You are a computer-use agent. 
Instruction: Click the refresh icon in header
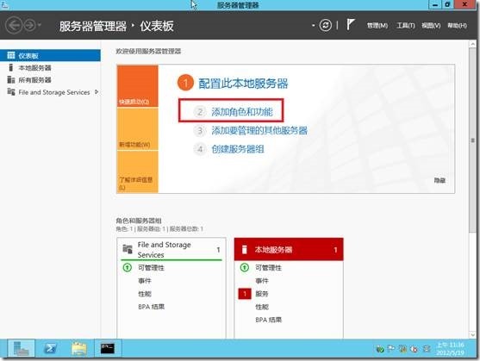coord(325,25)
